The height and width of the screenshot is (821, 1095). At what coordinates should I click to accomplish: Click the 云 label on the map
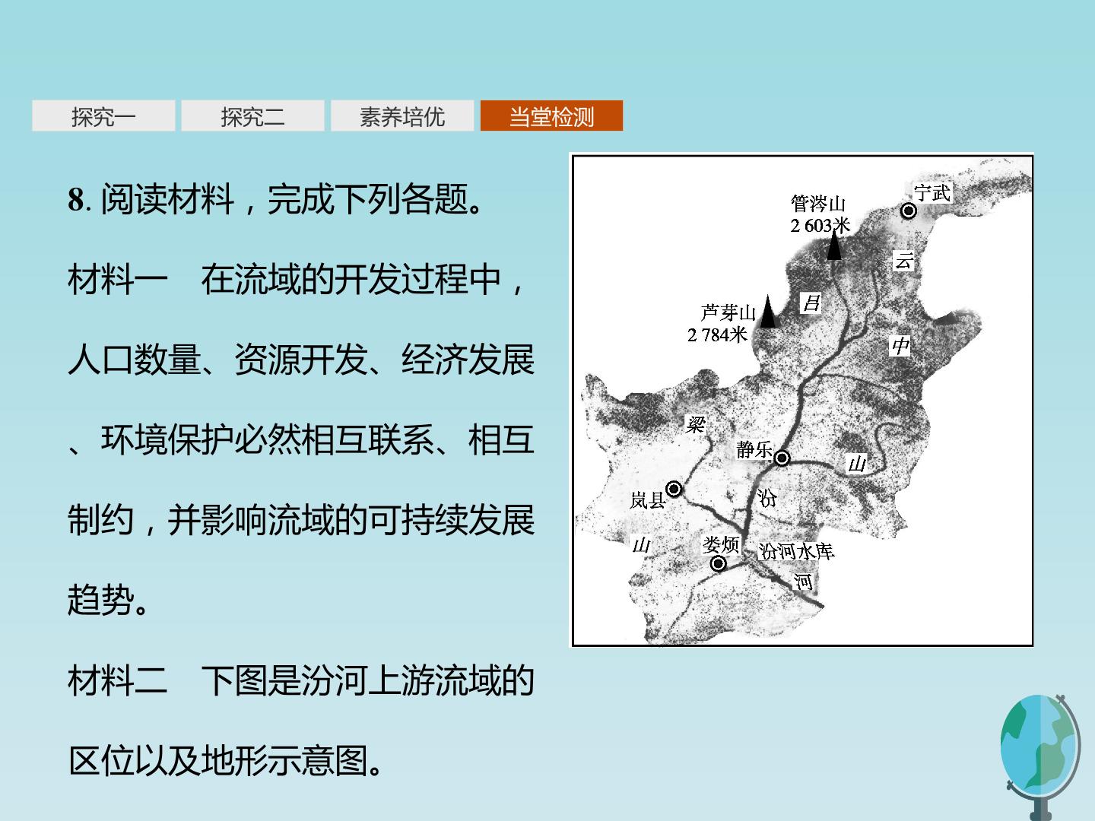pyautogui.click(x=903, y=261)
